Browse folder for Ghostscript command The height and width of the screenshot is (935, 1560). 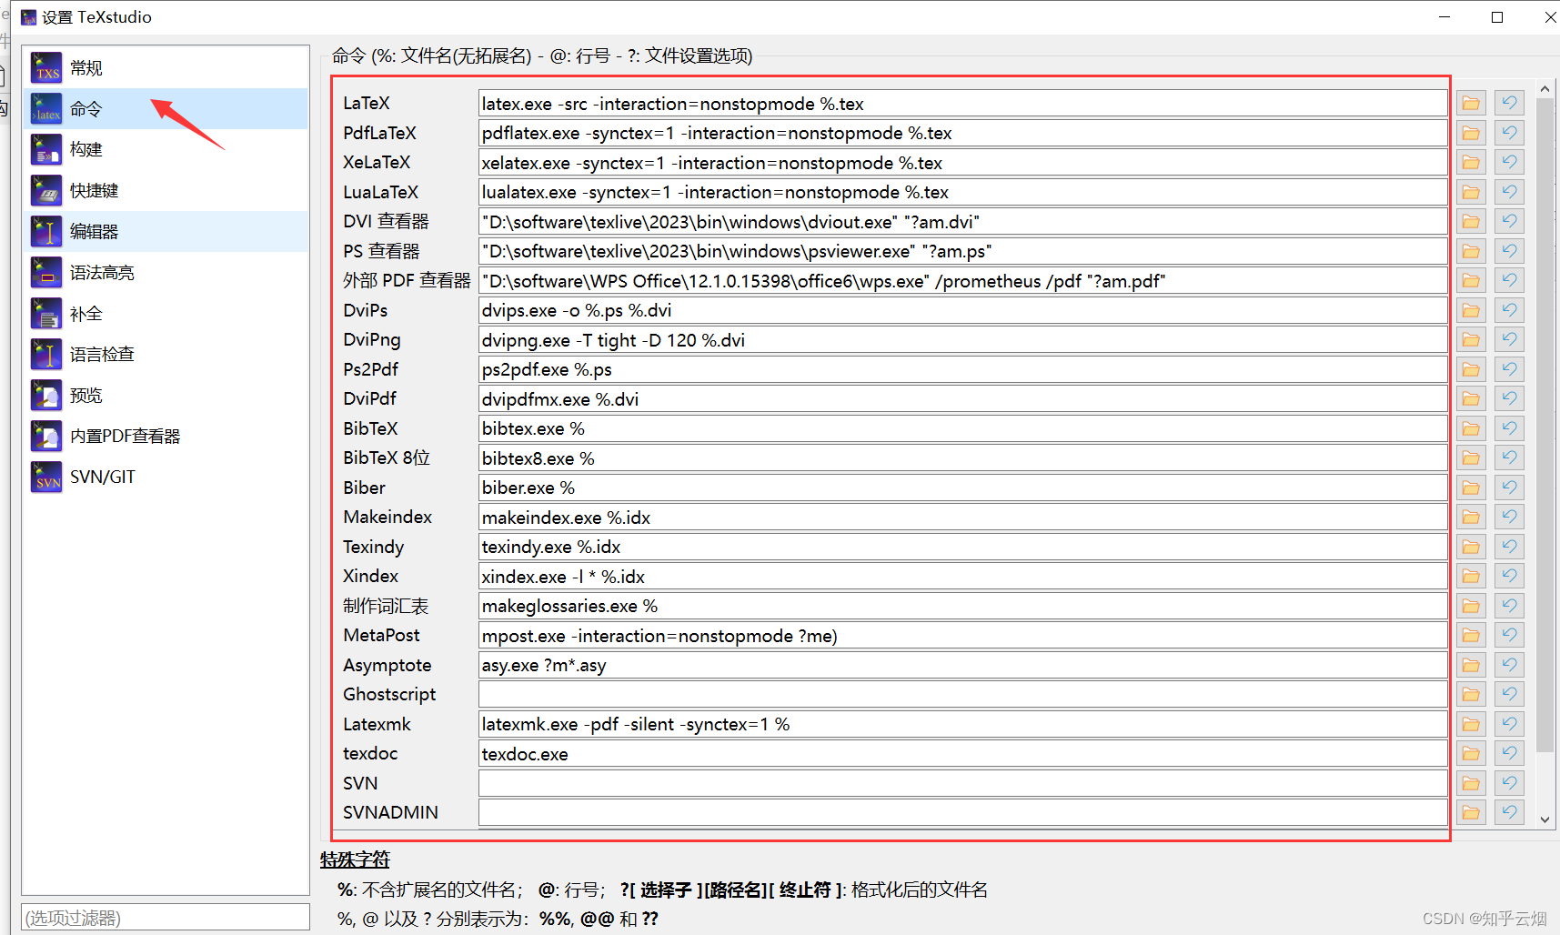click(x=1471, y=695)
